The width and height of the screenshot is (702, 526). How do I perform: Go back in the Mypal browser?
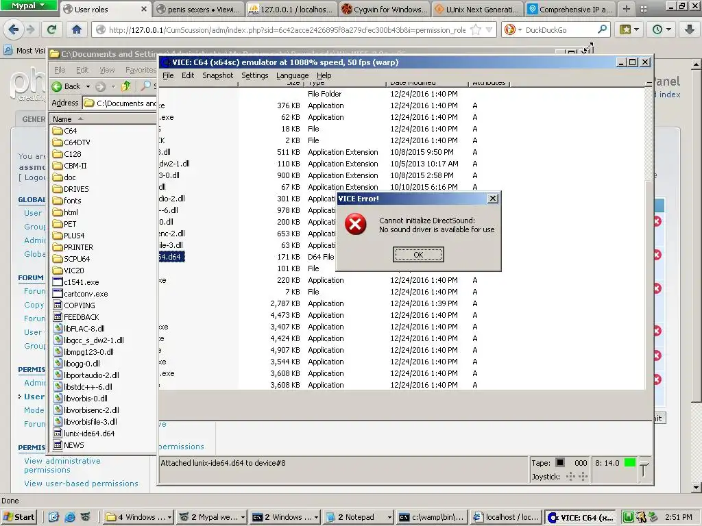point(13,29)
